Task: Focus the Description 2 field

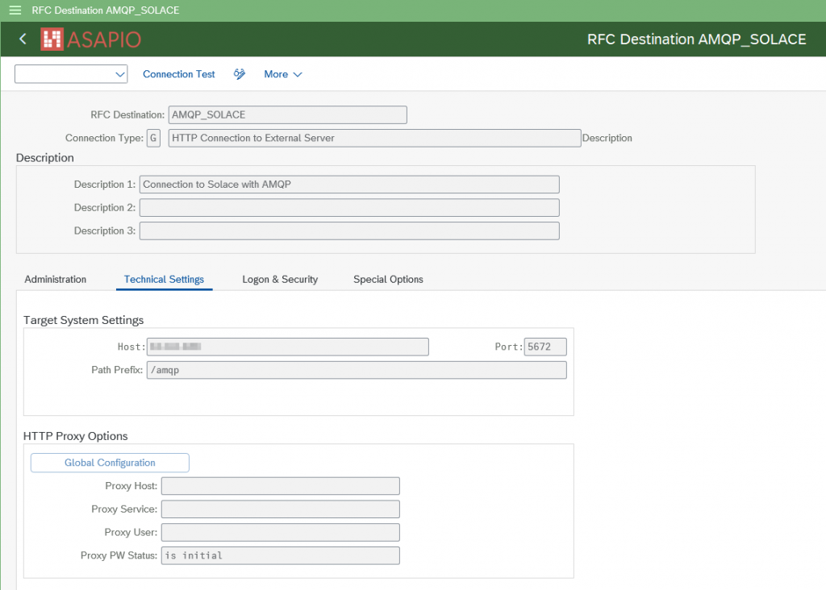Action: click(348, 208)
